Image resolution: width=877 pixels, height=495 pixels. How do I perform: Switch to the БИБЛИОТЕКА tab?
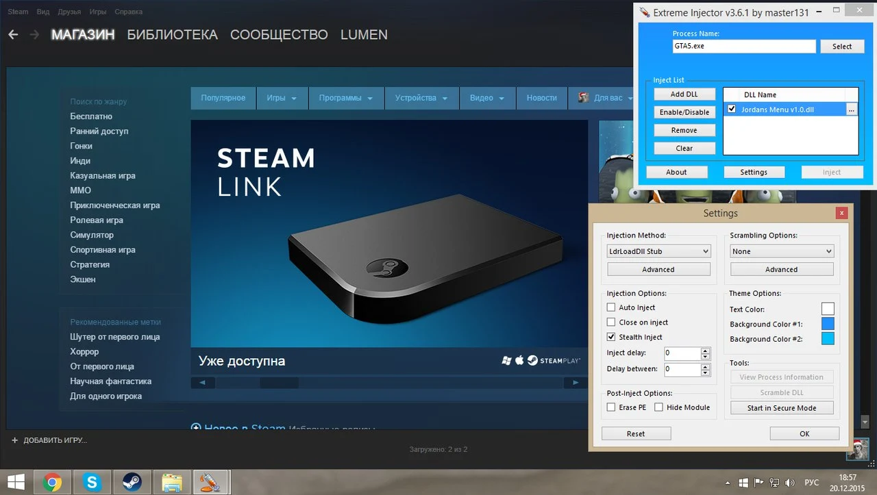pos(173,34)
